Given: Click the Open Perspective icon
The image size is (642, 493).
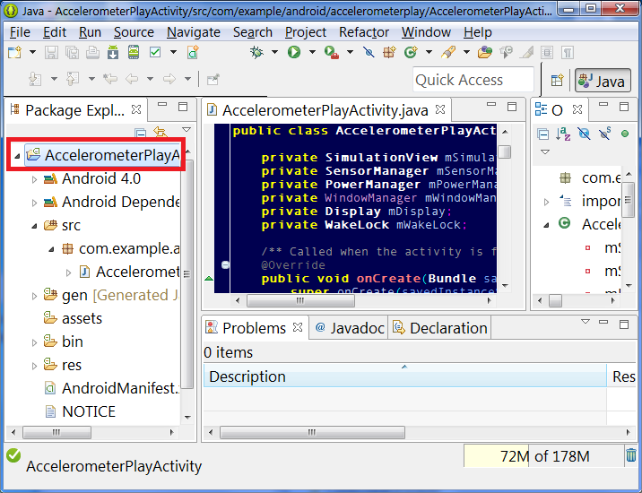Looking at the screenshot, I should pyautogui.click(x=557, y=80).
